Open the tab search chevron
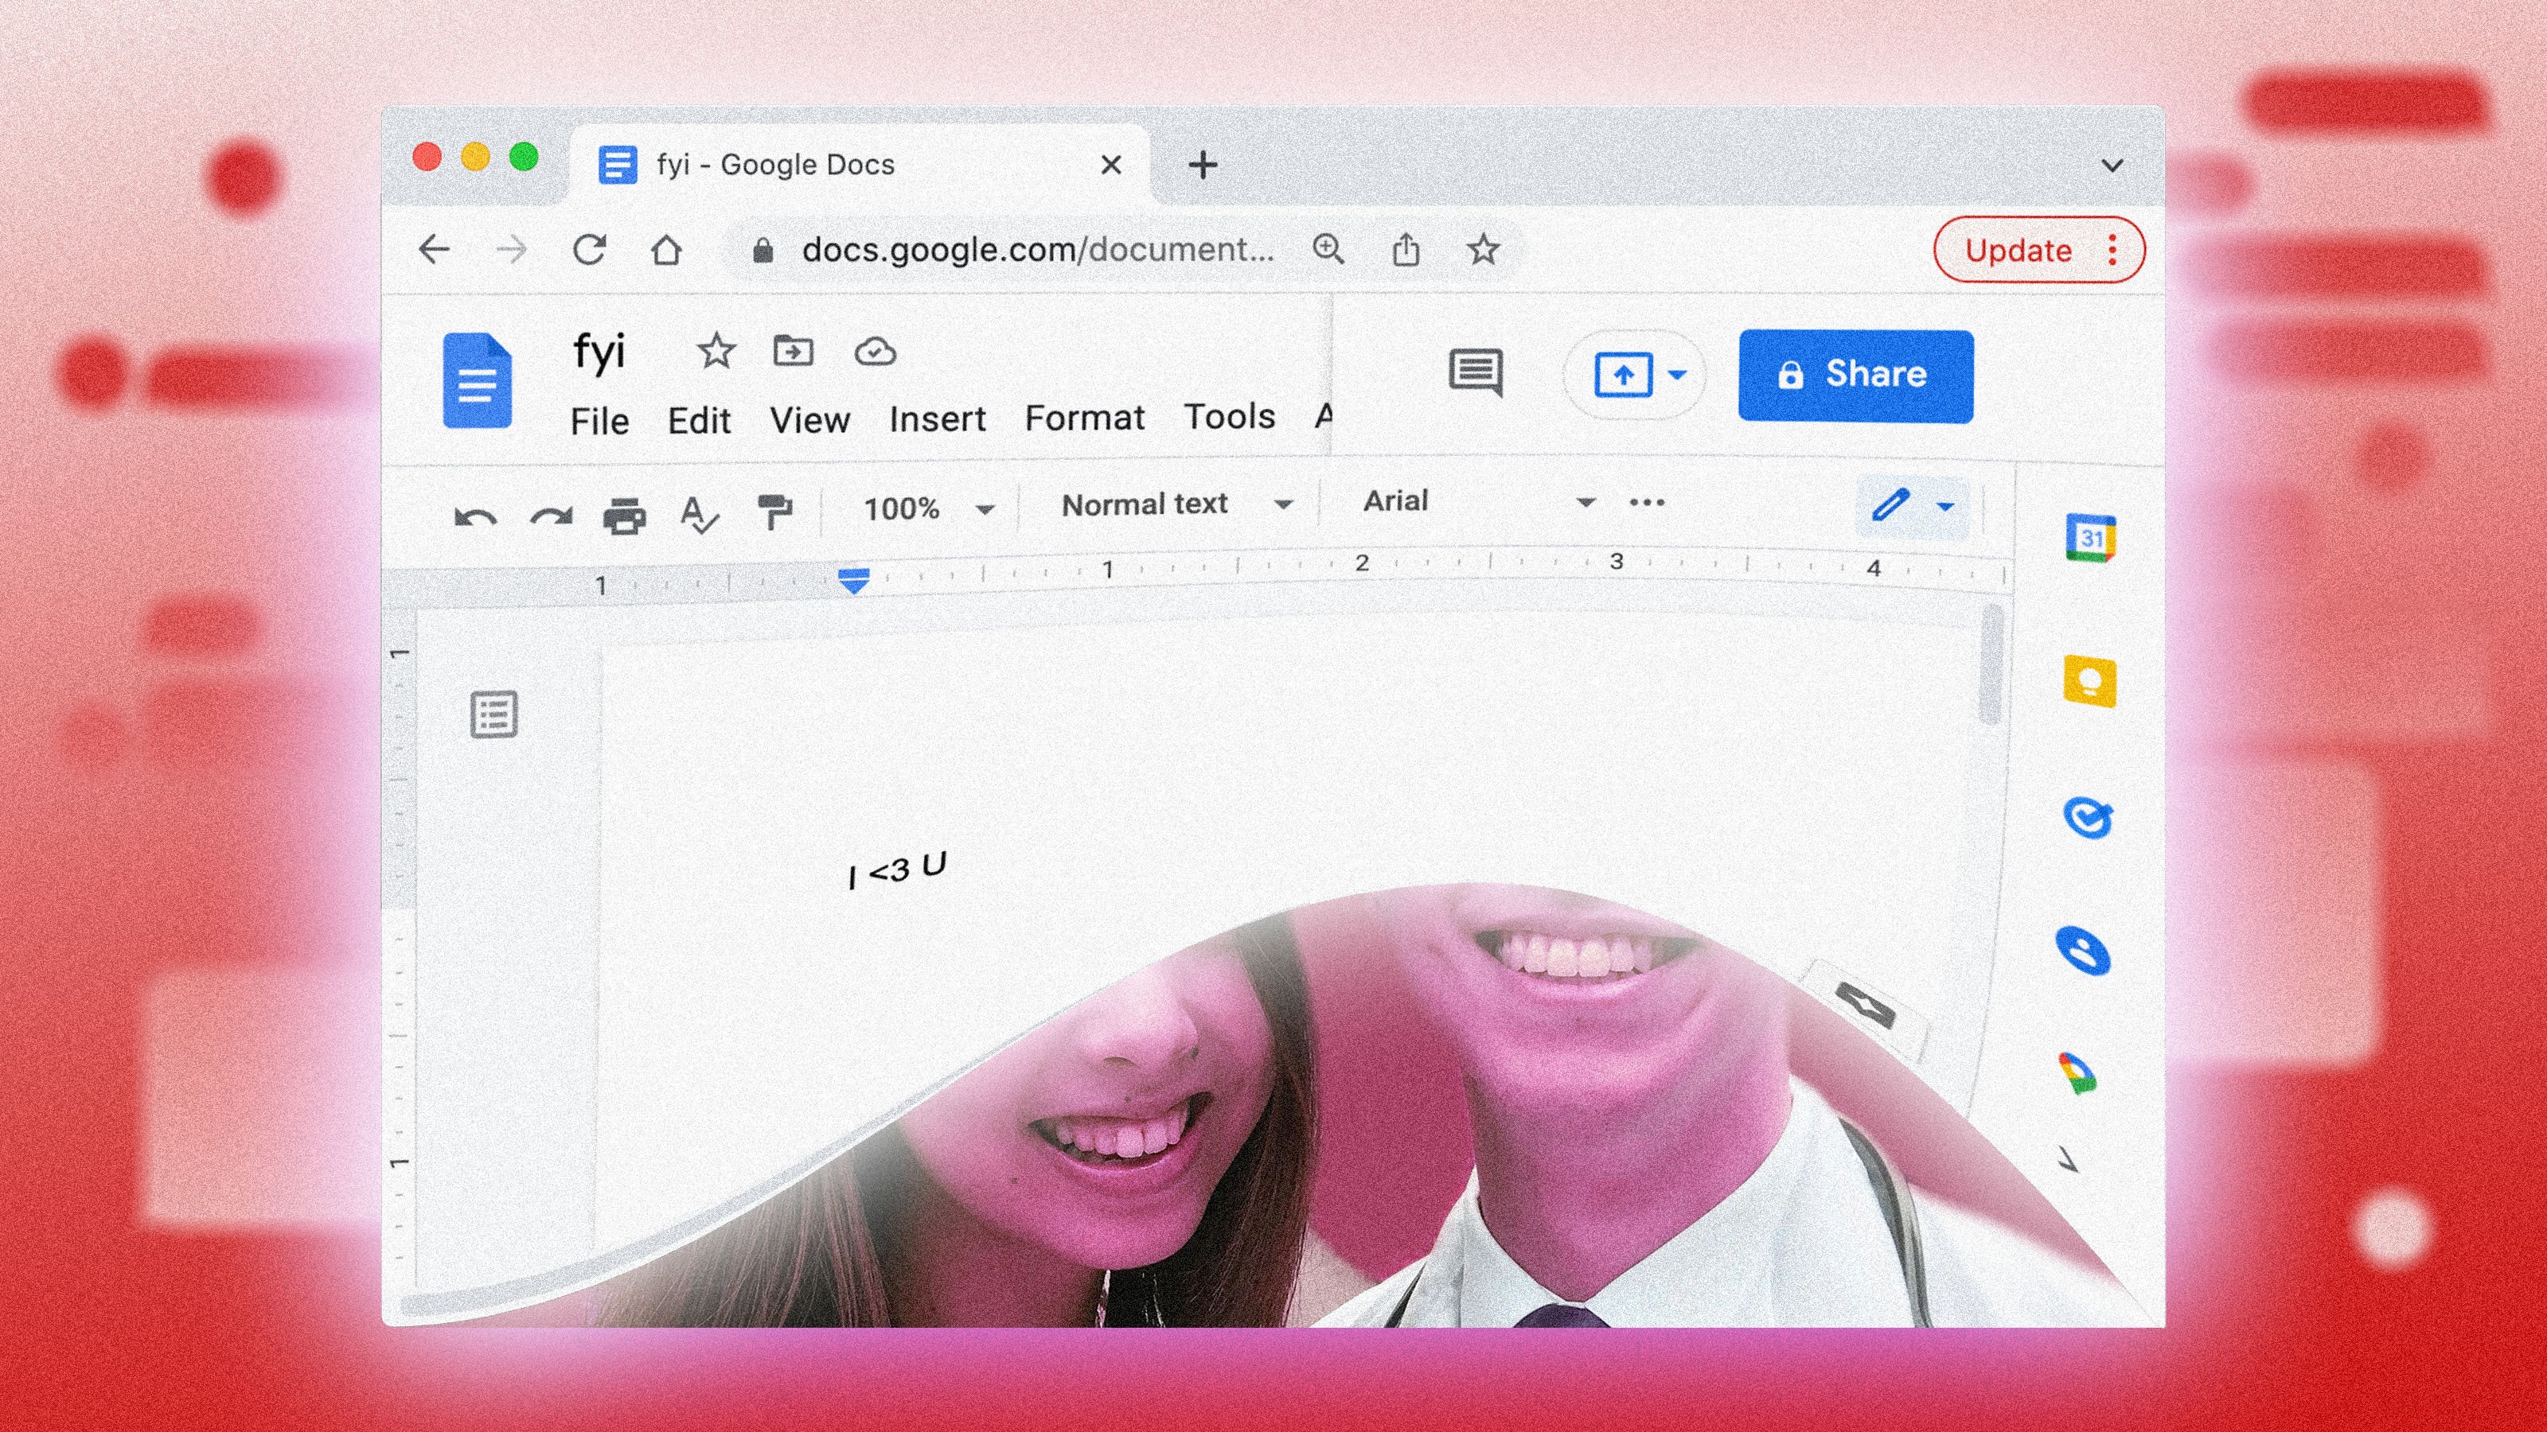 2112,165
